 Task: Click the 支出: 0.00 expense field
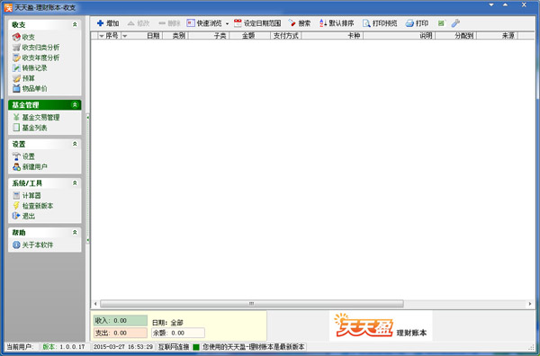click(x=121, y=333)
